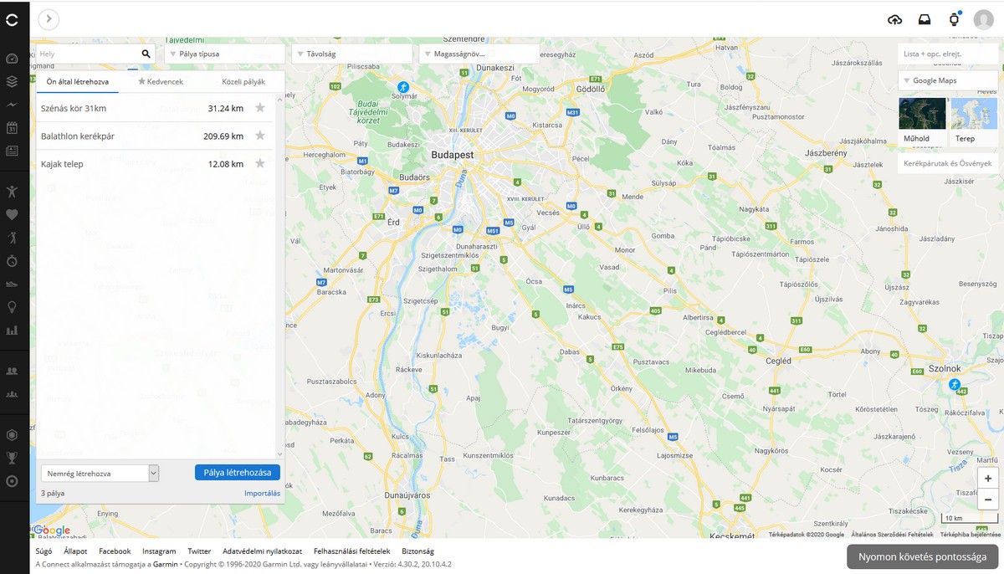Viewport: 1004px width, 574px height.
Task: Open the Kajak telep course
Action: [x=62, y=164]
